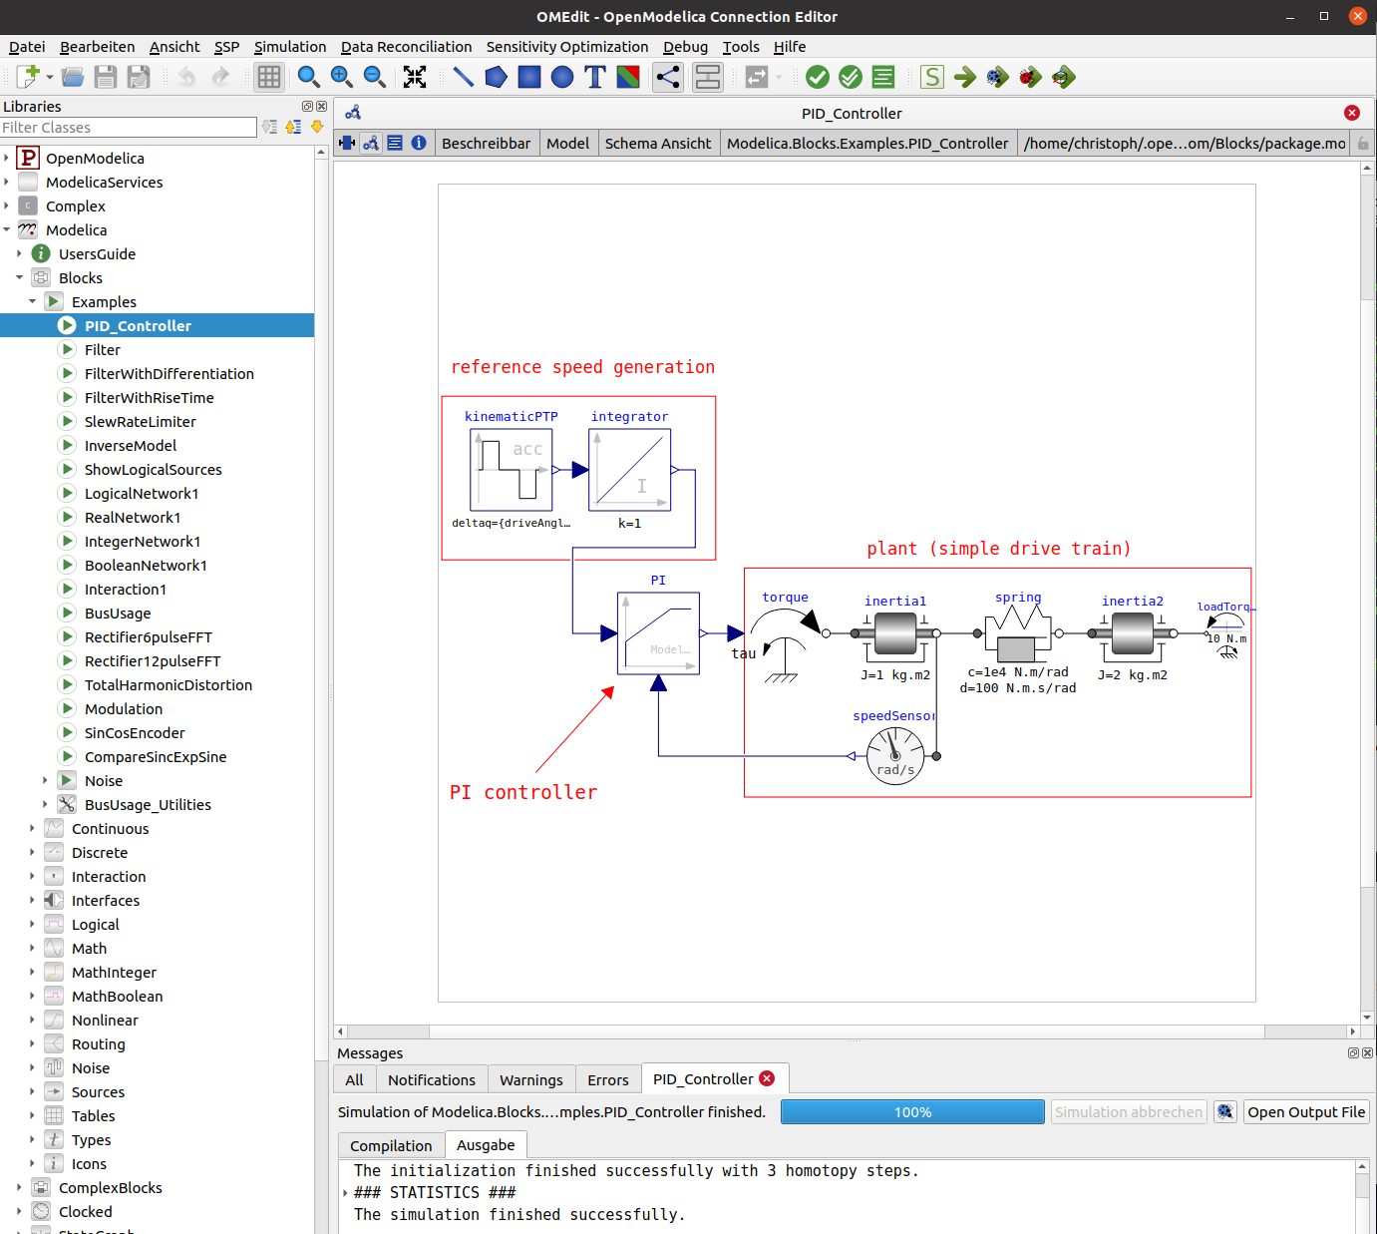The height and width of the screenshot is (1234, 1377).
Task: Create a new Modelica class
Action: tap(28, 77)
